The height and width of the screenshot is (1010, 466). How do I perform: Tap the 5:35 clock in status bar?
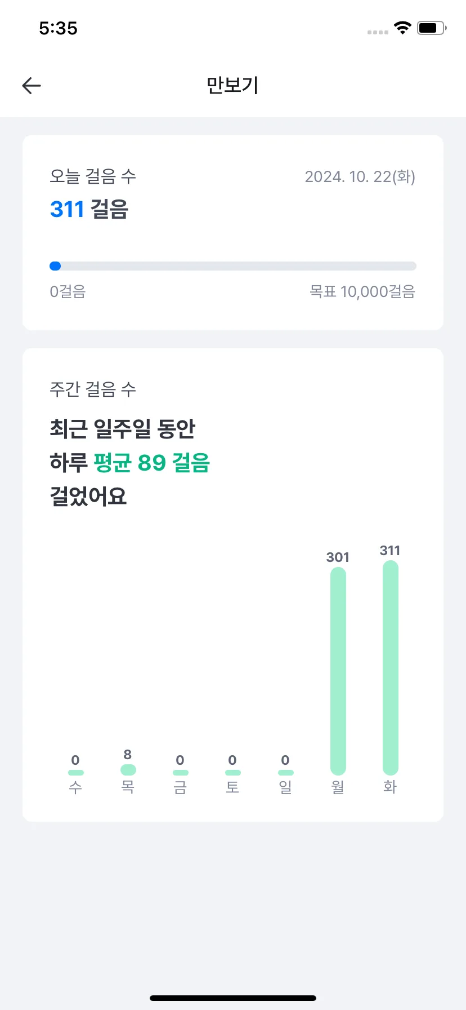58,28
